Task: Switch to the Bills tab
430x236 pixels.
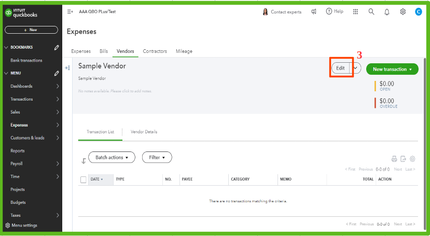Action: (104, 51)
